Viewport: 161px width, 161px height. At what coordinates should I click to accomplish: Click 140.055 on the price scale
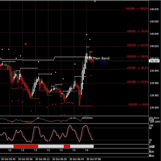pyautogui.click(x=154, y=22)
